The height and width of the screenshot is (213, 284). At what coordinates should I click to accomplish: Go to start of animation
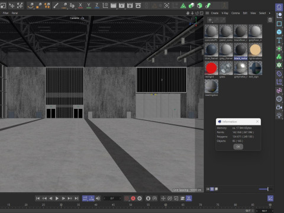[x=38, y=198]
